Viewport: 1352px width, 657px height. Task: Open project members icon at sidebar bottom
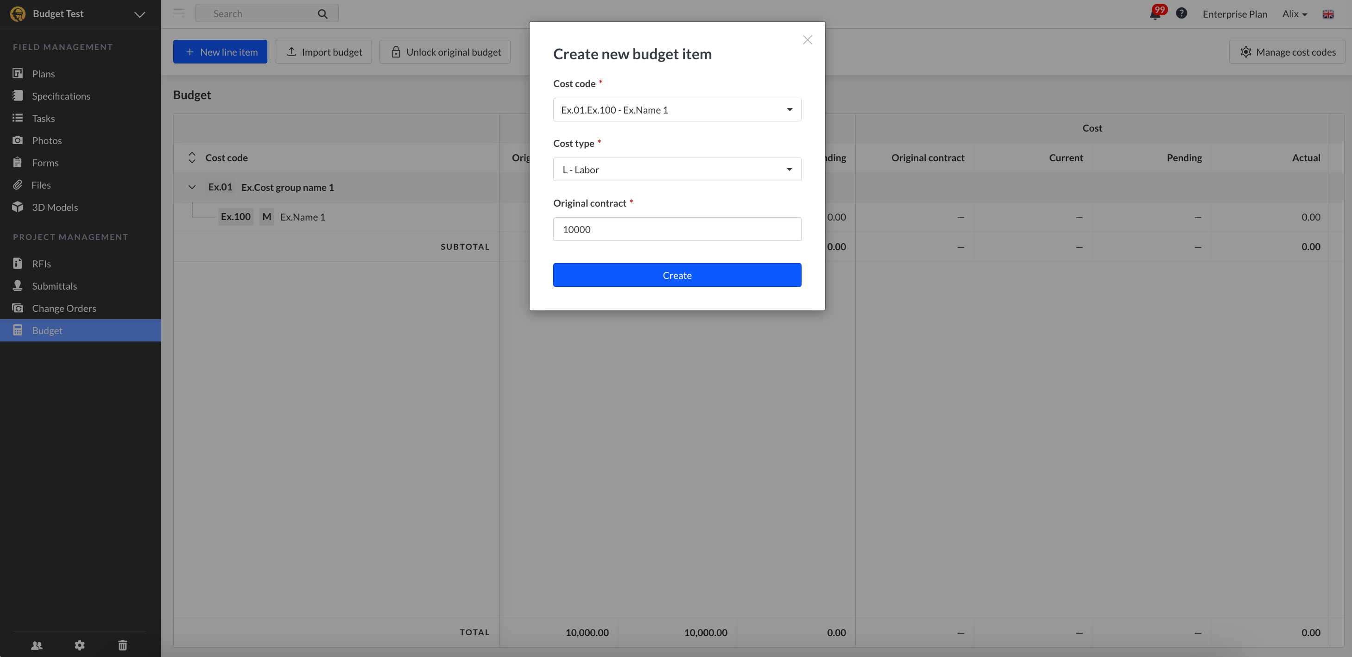pos(37,645)
